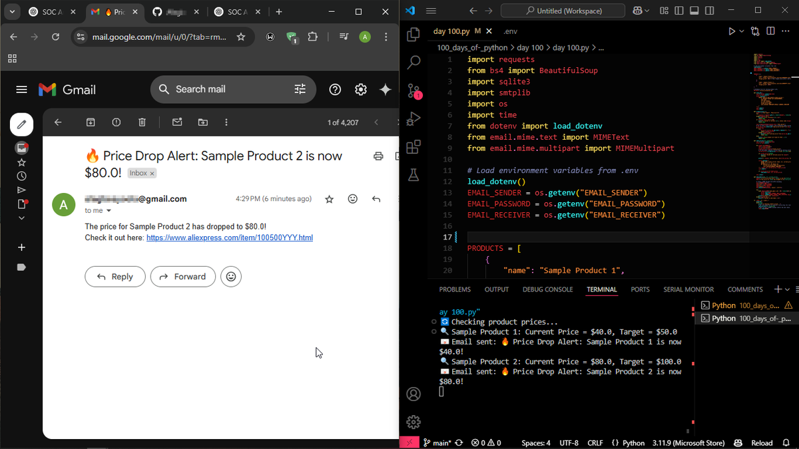The height and width of the screenshot is (449, 799).
Task: Open Gmail main menu hamburger
Action: point(21,89)
